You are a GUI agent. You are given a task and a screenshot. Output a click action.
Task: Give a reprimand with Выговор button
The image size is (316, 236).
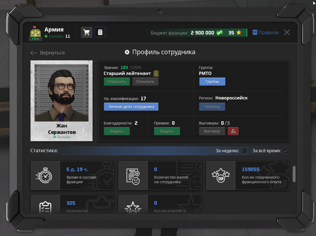click(x=212, y=131)
